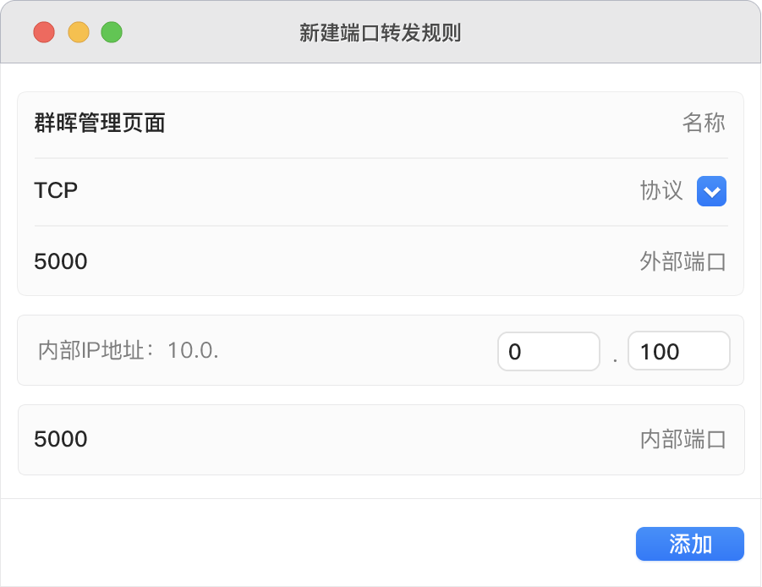The height and width of the screenshot is (587, 762).
Task: Click the dot separator between IP octets
Action: (615, 359)
